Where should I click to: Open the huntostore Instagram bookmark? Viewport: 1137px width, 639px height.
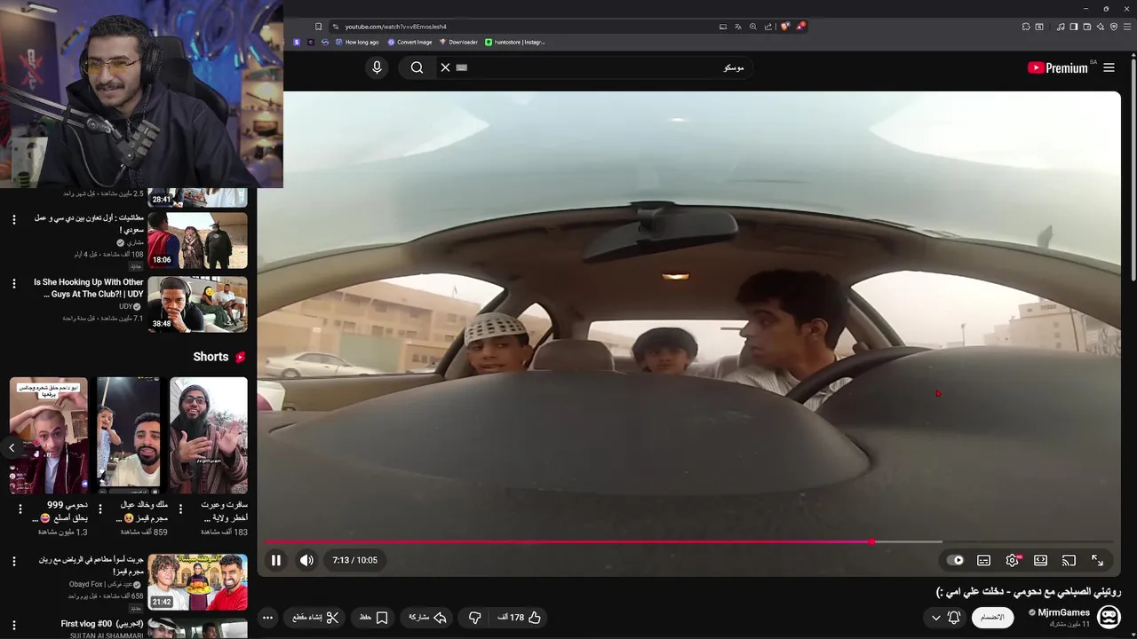pyautogui.click(x=515, y=42)
